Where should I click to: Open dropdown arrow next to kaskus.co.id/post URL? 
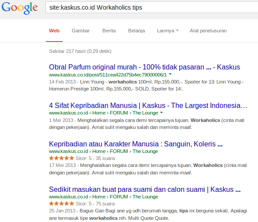pos(170,74)
